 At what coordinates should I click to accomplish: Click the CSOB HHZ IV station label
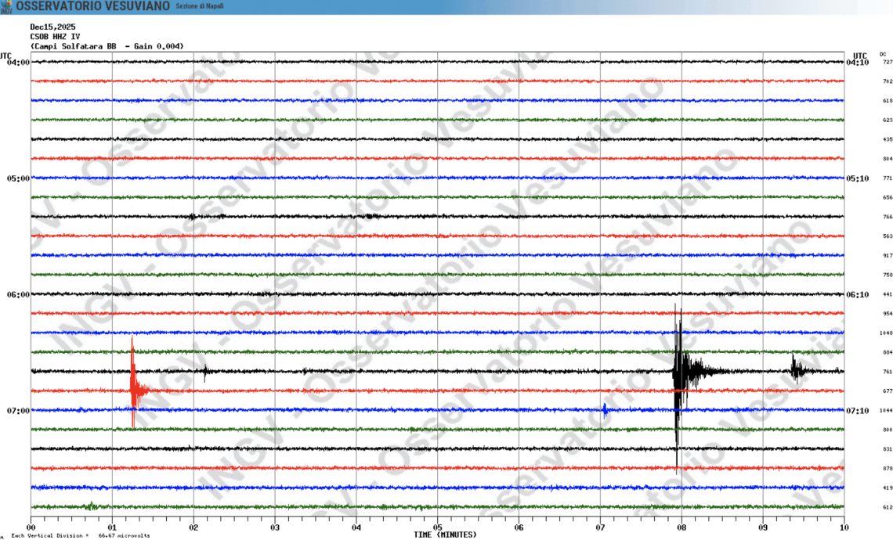pyautogui.click(x=55, y=36)
